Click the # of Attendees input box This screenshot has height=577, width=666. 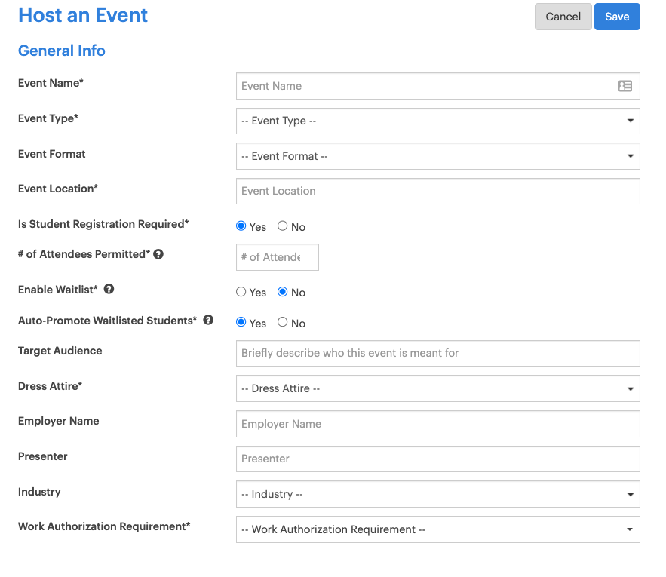(x=277, y=256)
